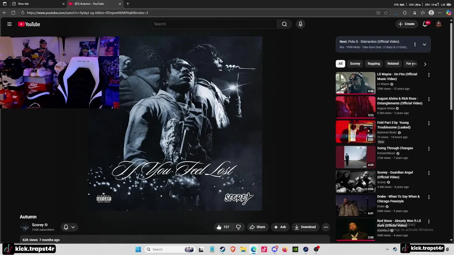Open Scorey channel avatar under the video

(24, 227)
